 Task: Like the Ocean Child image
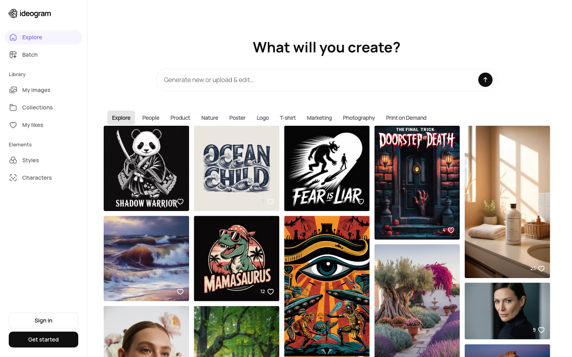271,202
